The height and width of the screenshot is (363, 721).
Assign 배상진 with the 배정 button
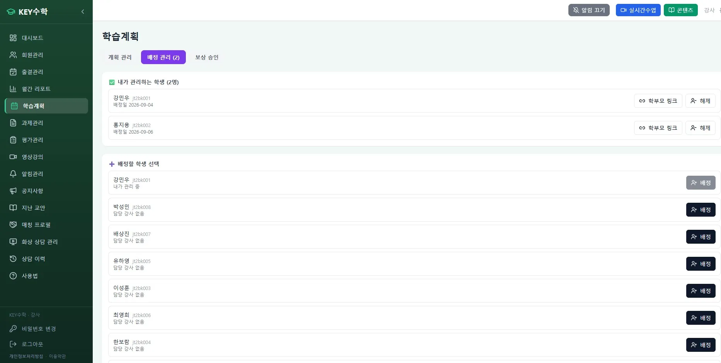click(701, 237)
